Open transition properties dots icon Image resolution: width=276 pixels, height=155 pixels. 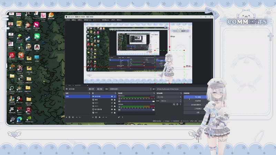tap(180, 104)
